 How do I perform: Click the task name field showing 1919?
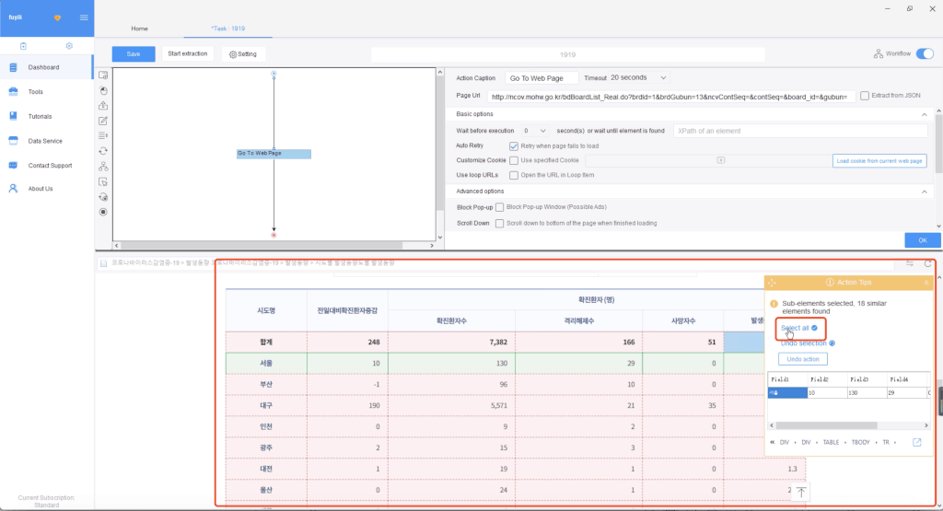pyautogui.click(x=567, y=54)
